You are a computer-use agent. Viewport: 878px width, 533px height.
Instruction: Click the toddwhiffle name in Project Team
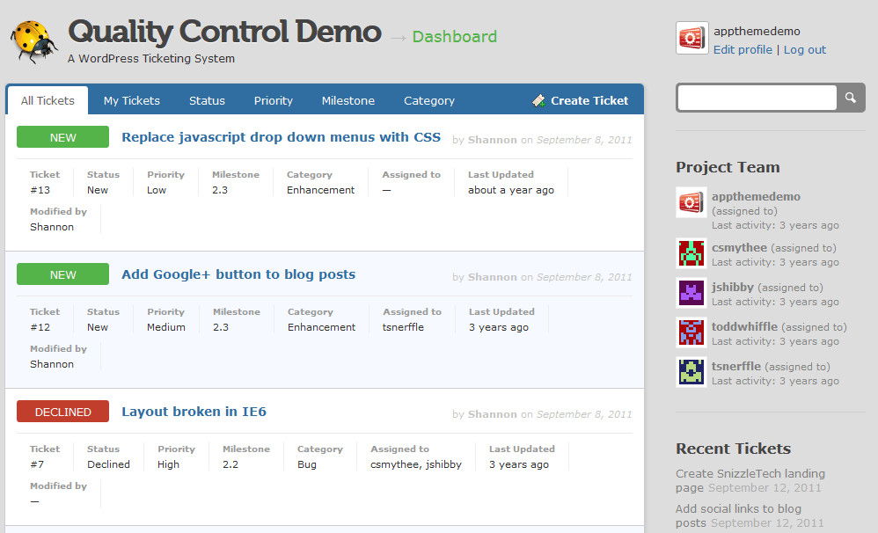744,326
